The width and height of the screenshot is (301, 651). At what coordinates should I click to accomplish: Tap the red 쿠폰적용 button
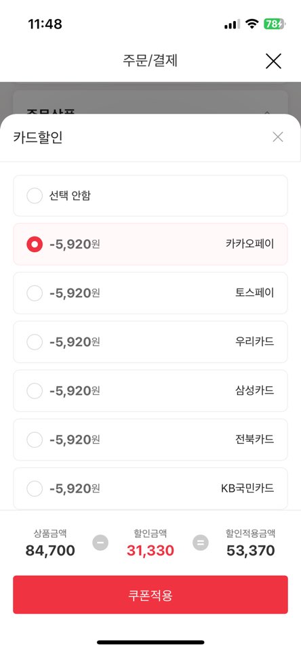tap(150, 595)
